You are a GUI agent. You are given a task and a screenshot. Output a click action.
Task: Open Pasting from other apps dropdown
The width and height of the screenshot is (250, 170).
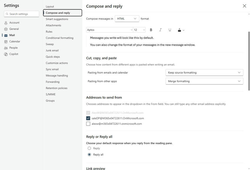204,81
